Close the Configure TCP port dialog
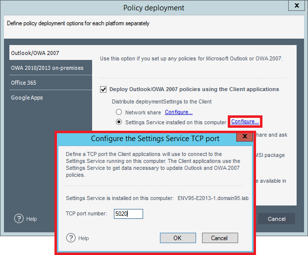The height and width of the screenshot is (255, 308). (x=245, y=136)
